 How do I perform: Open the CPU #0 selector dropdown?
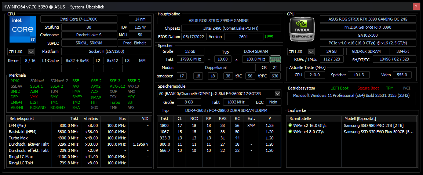pyautogui.click(x=31, y=51)
